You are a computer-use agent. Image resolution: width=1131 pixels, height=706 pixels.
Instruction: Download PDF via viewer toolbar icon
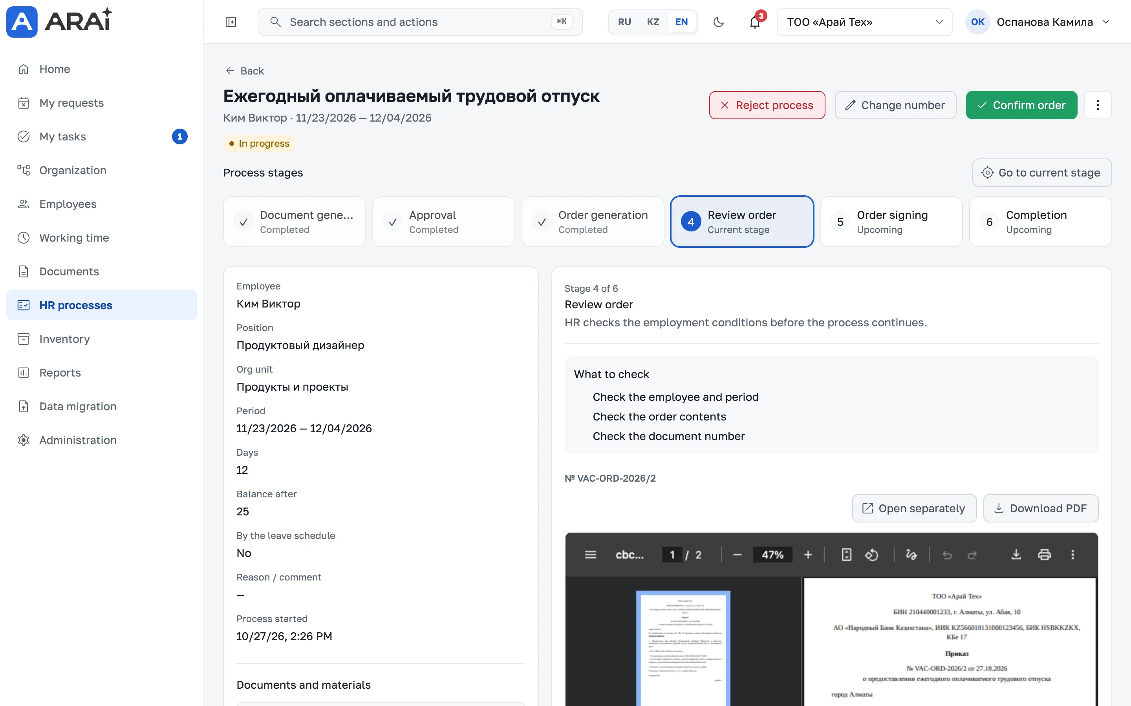tap(1016, 555)
